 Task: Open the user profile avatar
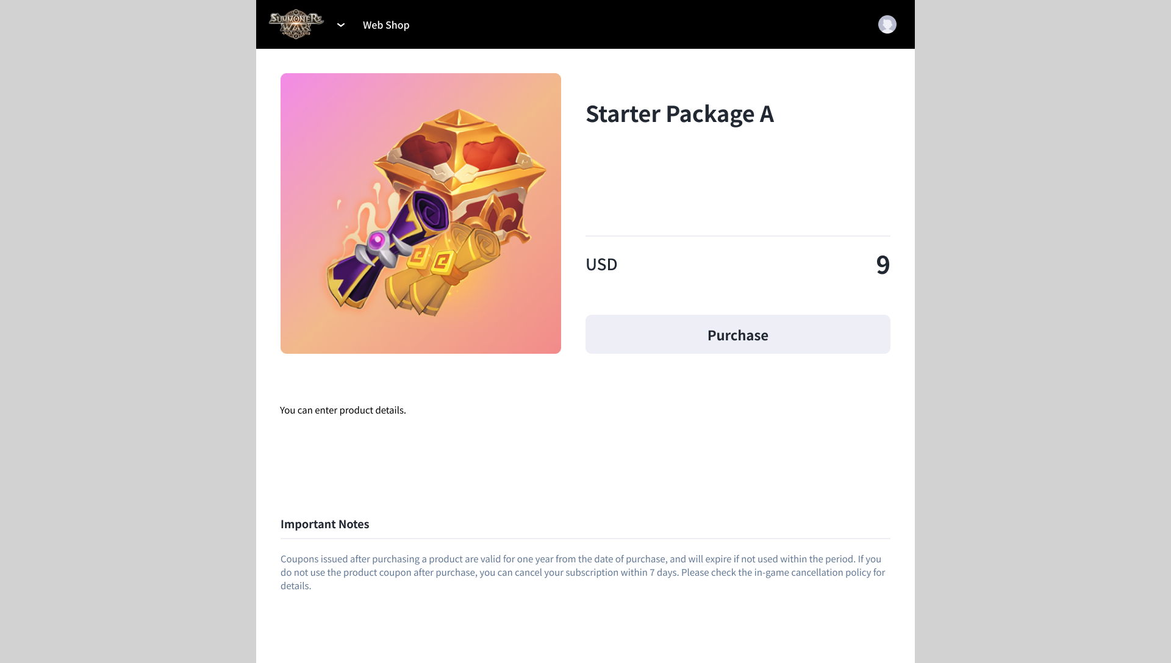point(887,24)
